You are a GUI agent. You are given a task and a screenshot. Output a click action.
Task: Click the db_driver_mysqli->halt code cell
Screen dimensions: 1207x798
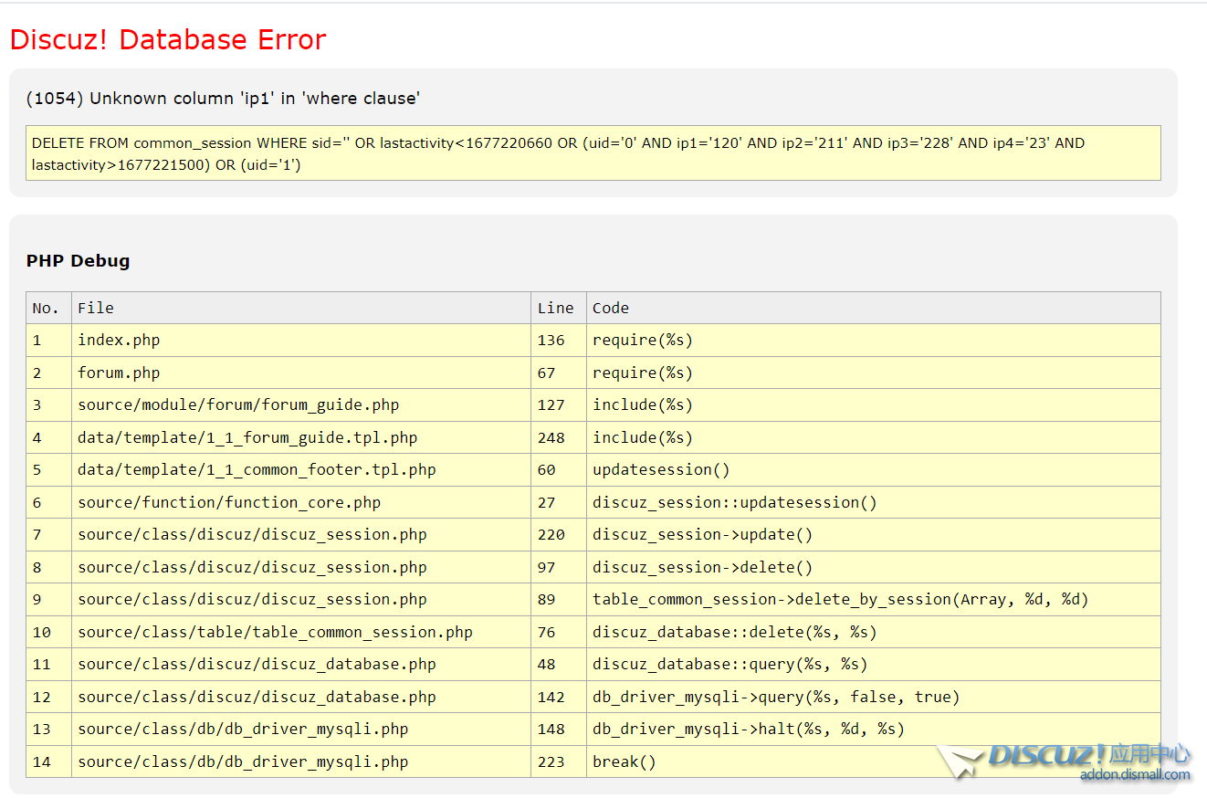click(748, 730)
